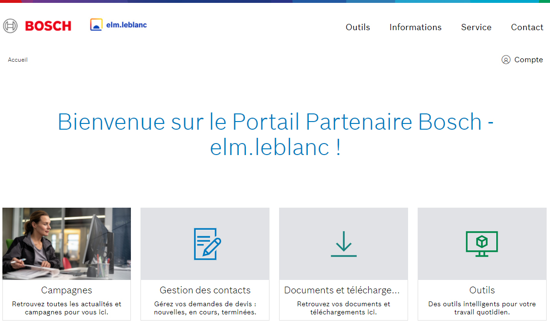Image resolution: width=550 pixels, height=323 pixels.
Task: Open Documents et téléchargements card title
Action: coord(342,290)
